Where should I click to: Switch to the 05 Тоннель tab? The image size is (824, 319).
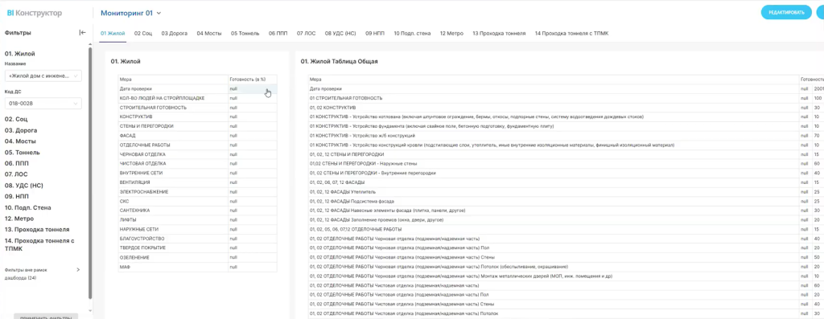tap(245, 33)
